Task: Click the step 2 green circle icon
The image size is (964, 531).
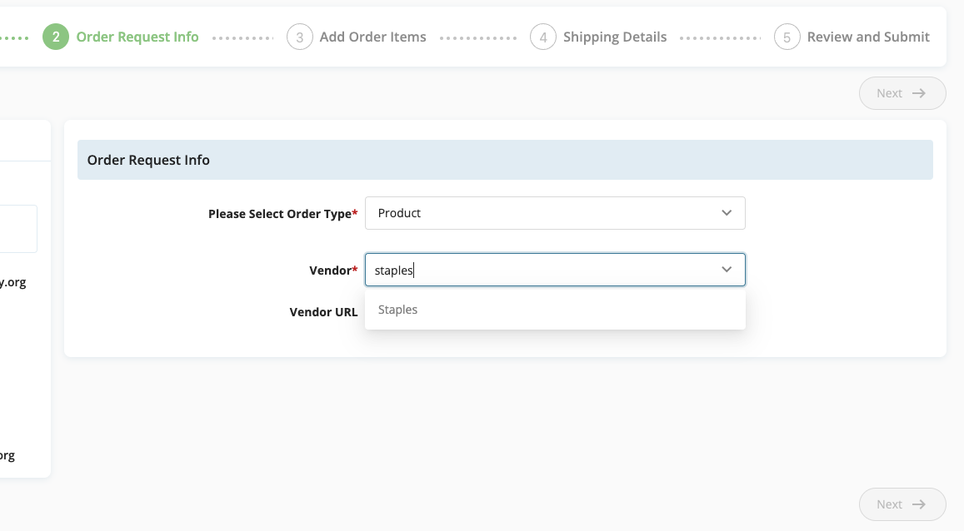Action: [x=55, y=37]
